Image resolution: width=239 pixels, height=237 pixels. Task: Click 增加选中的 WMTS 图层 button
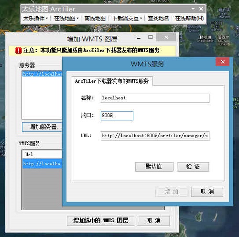click(x=100, y=221)
